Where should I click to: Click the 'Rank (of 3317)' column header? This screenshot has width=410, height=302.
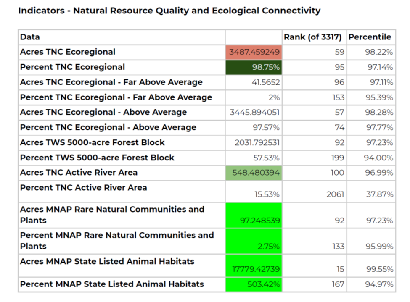(314, 37)
